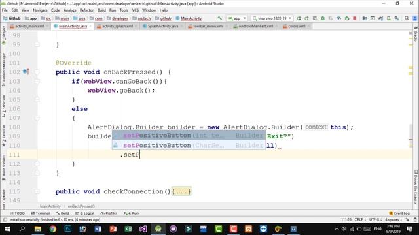The width and height of the screenshot is (419, 235).
Task: Open the Structure side panel
Action: point(4,106)
